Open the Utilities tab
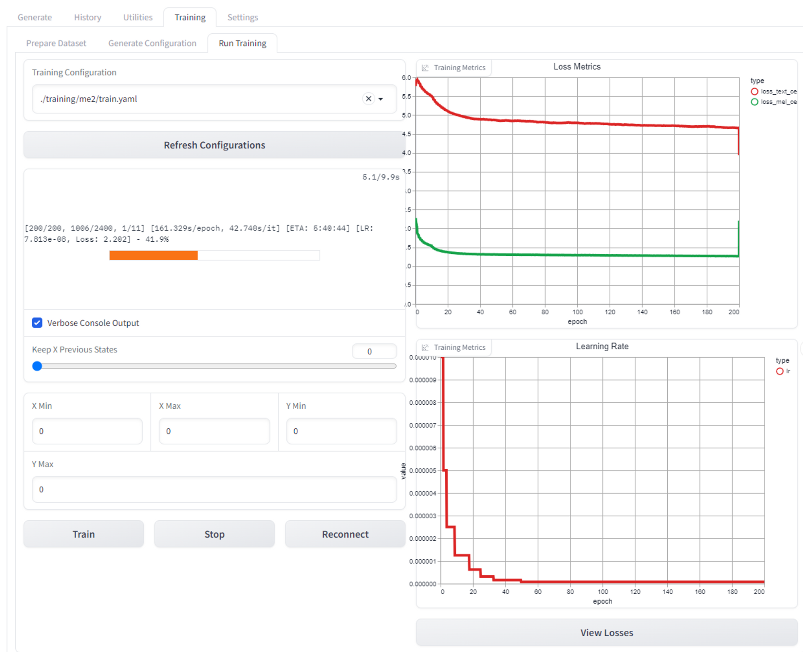Image resolution: width=803 pixels, height=652 pixels. click(x=138, y=17)
